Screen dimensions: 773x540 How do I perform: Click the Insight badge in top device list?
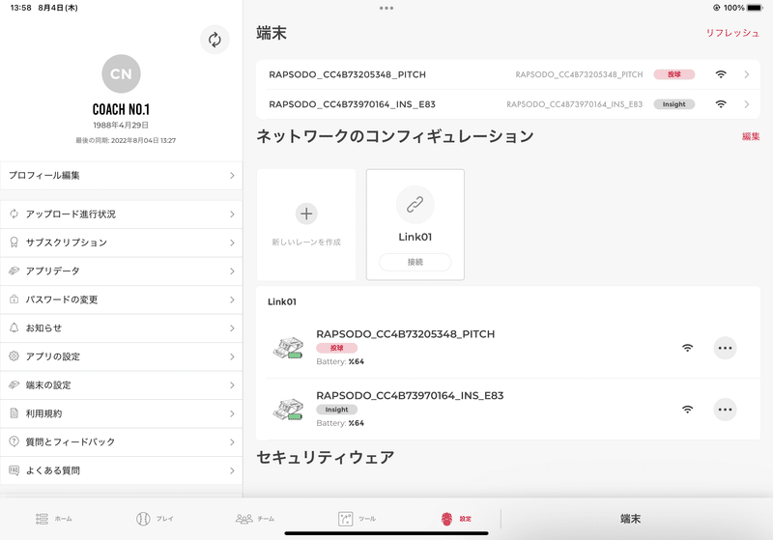(673, 104)
